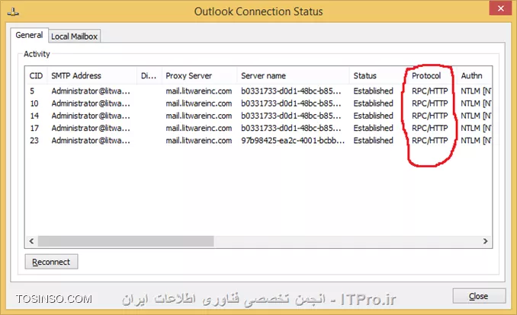Screen dimensions: 517x315
Task: Click Established status in CID 10 row
Action: (x=373, y=103)
